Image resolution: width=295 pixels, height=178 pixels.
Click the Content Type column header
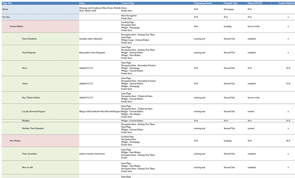point(128,3)
